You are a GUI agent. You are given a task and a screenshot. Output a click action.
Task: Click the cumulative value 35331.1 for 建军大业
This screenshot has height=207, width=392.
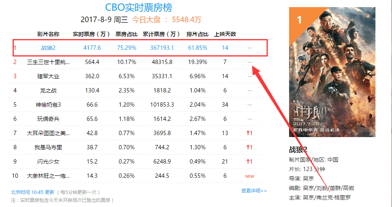(x=162, y=76)
